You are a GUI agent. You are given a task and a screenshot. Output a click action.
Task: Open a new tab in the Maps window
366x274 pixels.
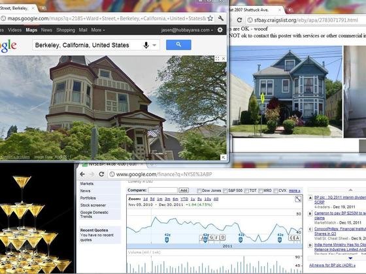pyautogui.click(x=42, y=8)
